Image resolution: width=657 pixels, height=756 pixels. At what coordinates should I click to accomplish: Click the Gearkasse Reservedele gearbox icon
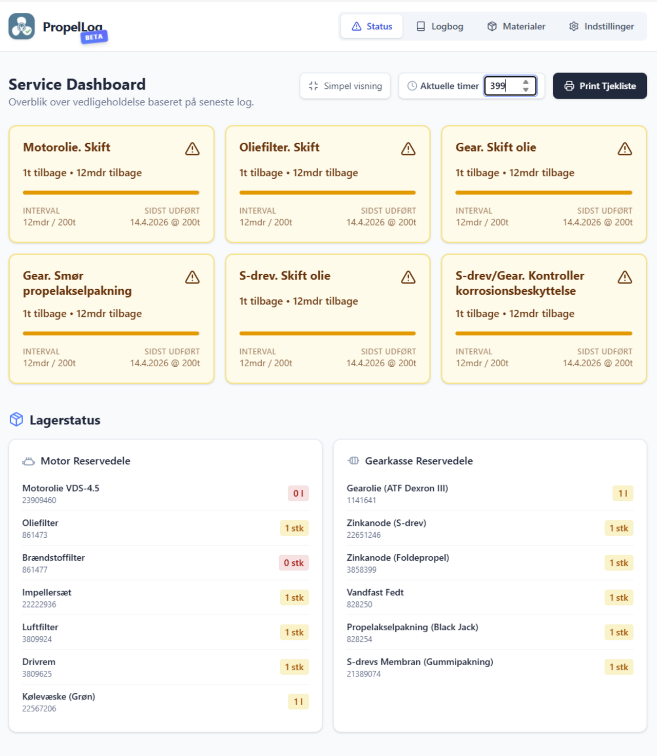click(x=353, y=461)
